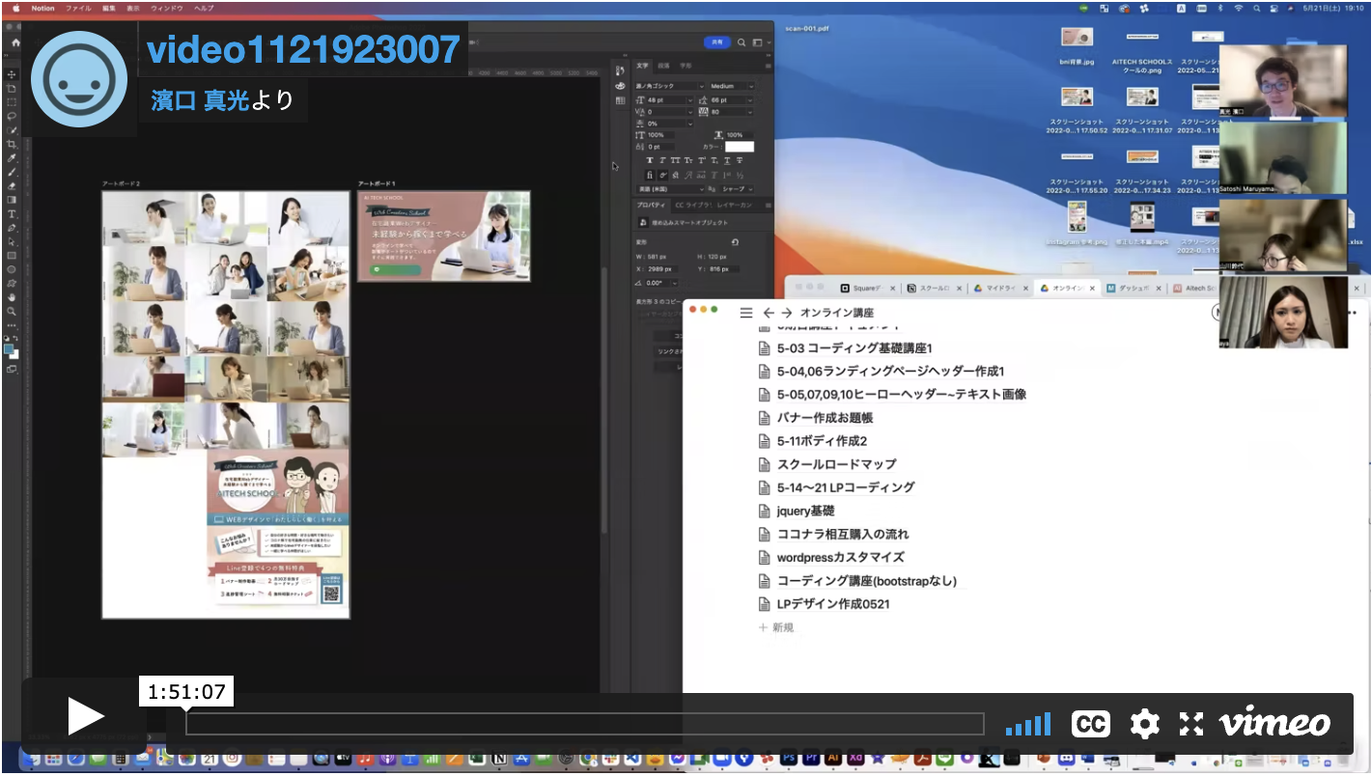The image size is (1371, 776).
Task: Open the ウィンドウ menu in the menu bar
Action: pos(167,8)
